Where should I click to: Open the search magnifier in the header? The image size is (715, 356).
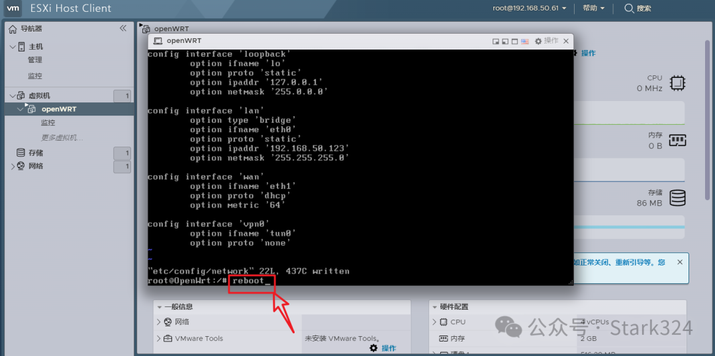coord(629,8)
